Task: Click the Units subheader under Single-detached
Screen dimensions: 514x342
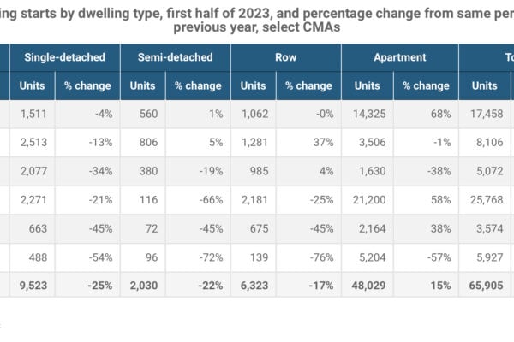Action: (33, 85)
